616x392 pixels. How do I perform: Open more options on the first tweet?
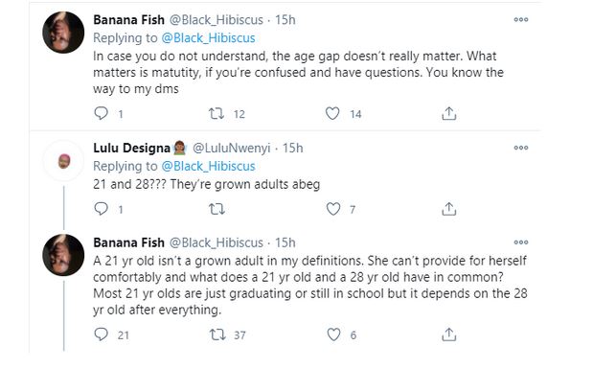pos(520,19)
